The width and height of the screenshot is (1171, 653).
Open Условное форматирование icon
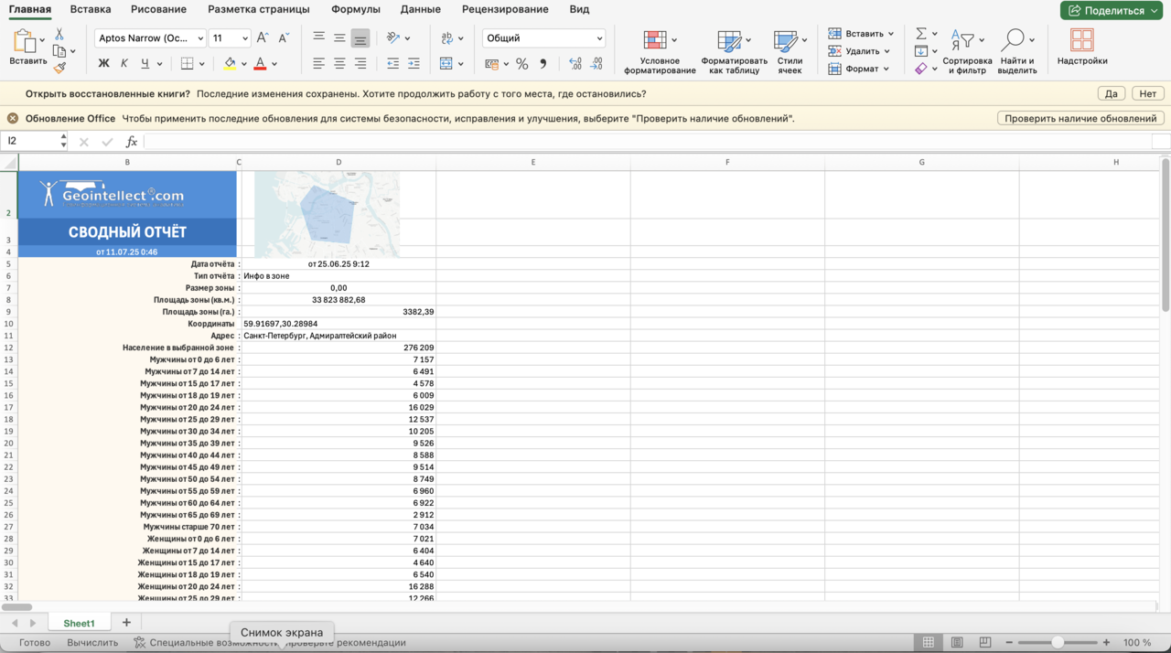pyautogui.click(x=655, y=40)
